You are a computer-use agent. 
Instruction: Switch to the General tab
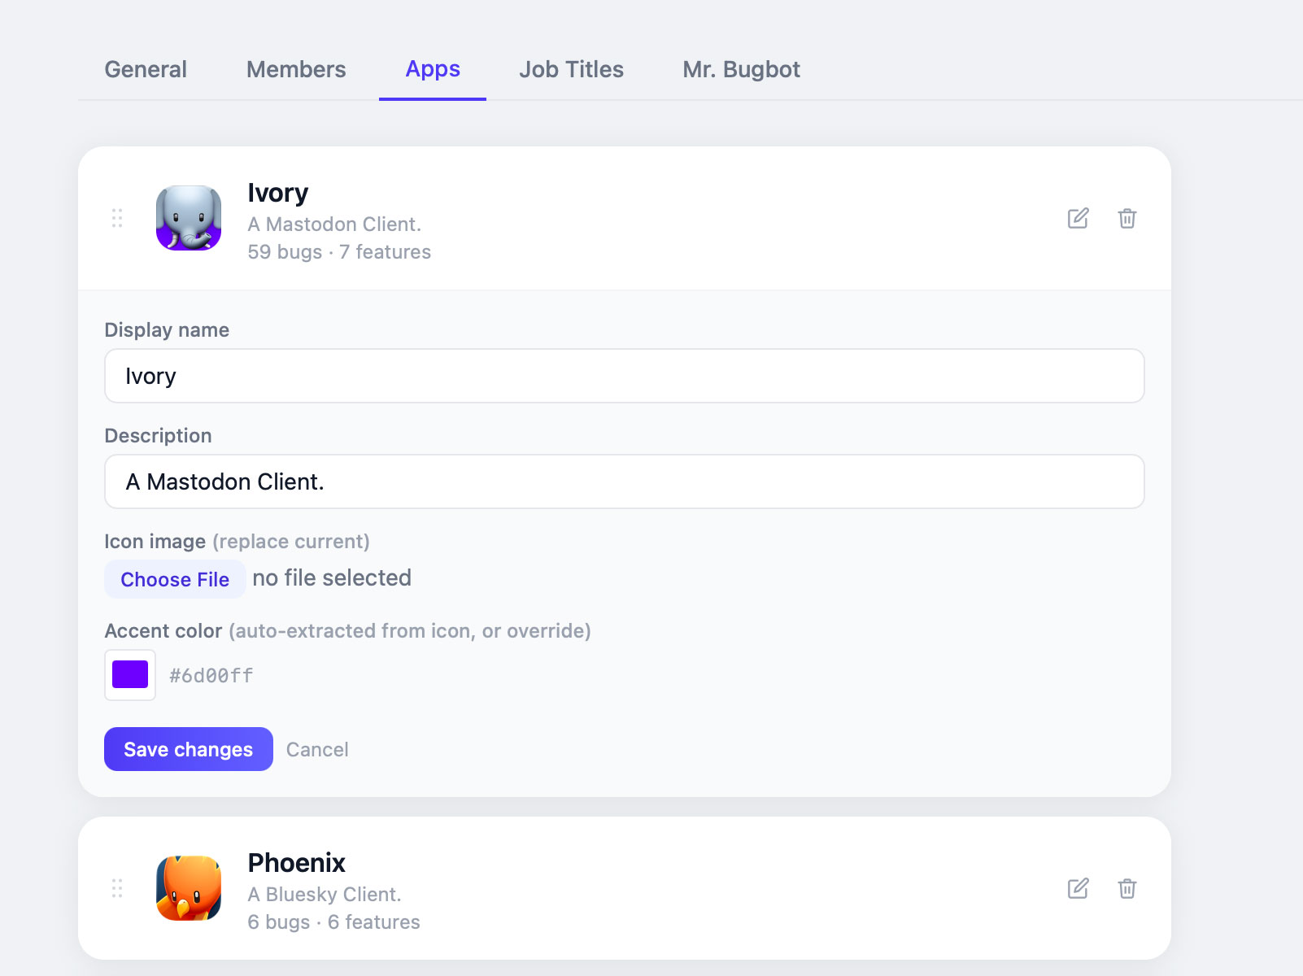[146, 70]
